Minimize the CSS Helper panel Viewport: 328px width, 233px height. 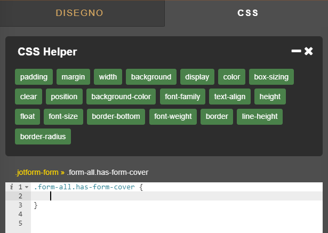click(296, 51)
